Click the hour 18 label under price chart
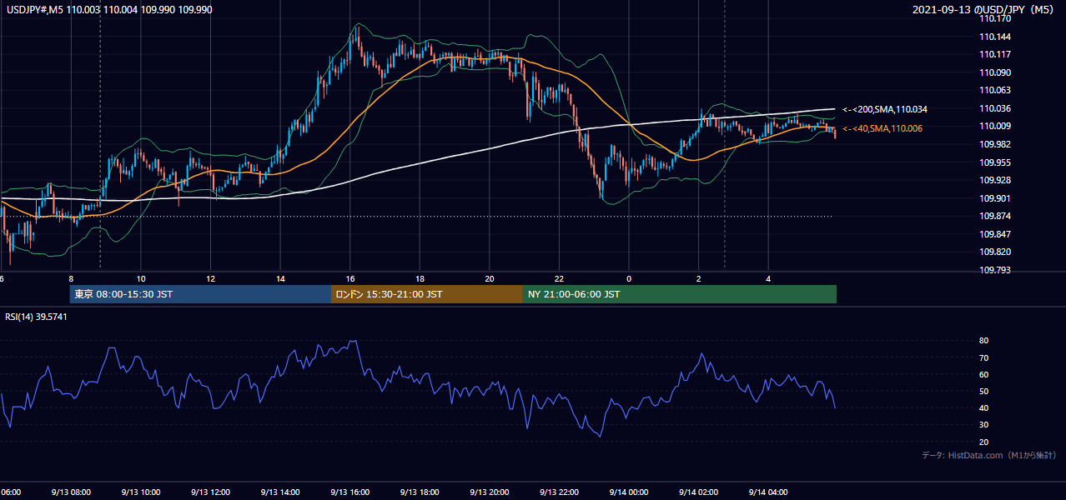The width and height of the screenshot is (1066, 500). point(420,279)
